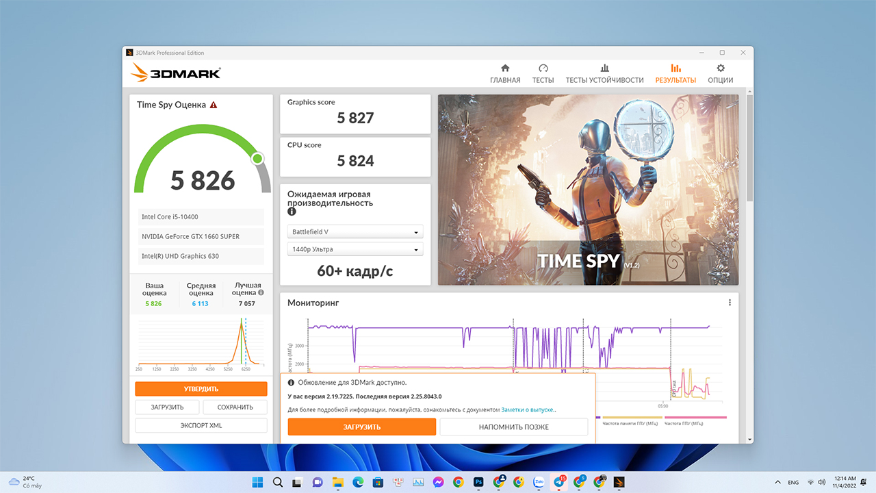Click the Graphics score 5 827 value

pos(355,118)
